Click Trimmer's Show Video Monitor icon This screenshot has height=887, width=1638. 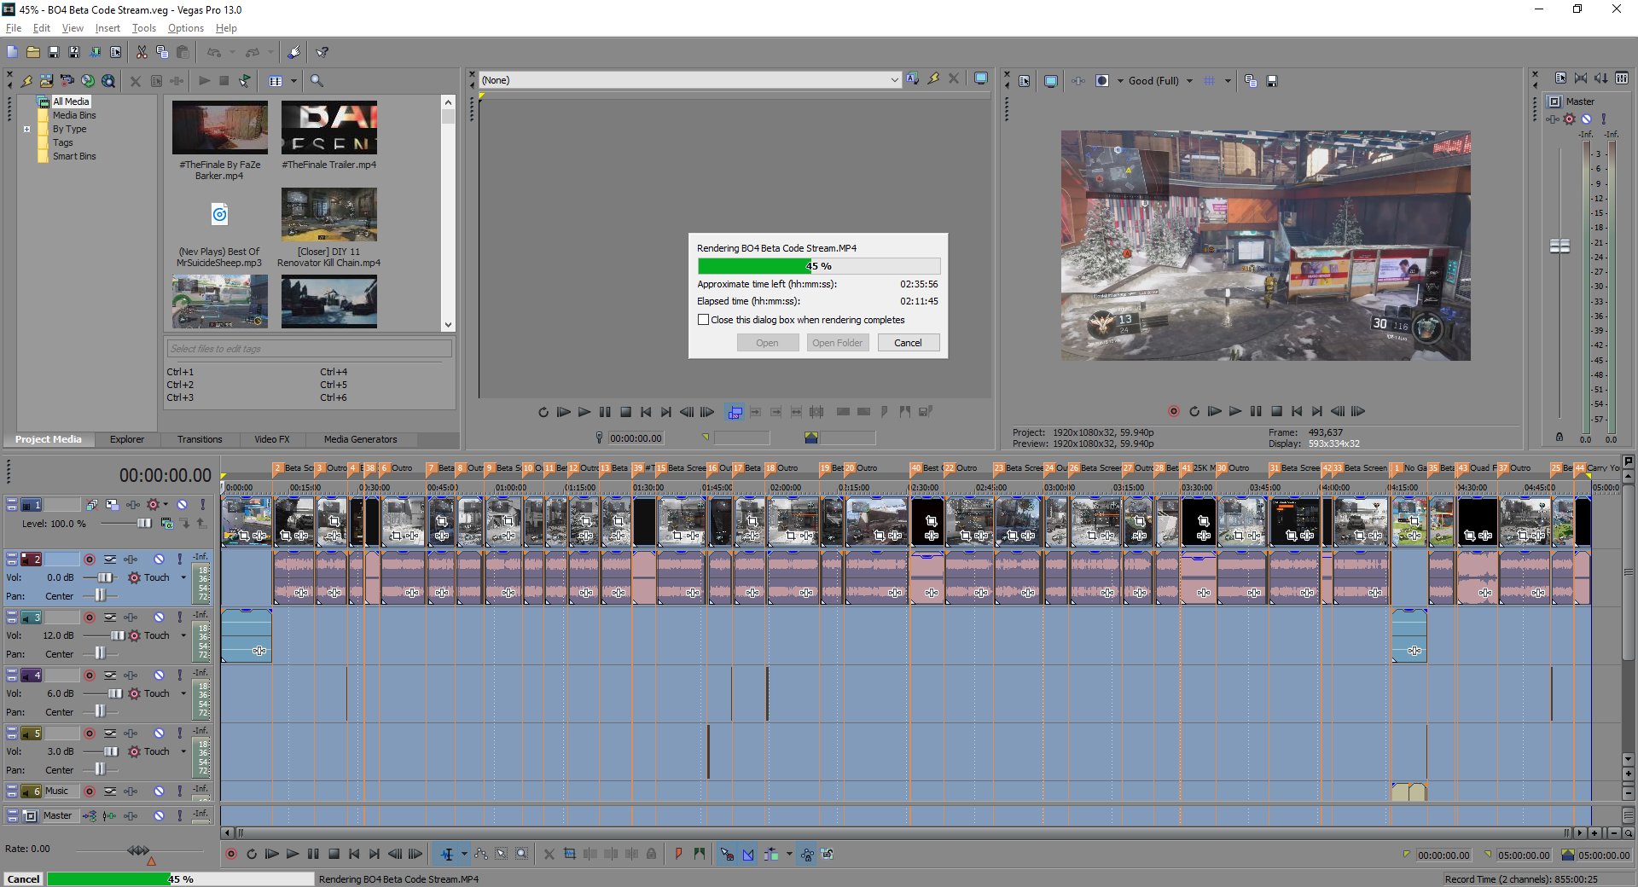pos(981,78)
